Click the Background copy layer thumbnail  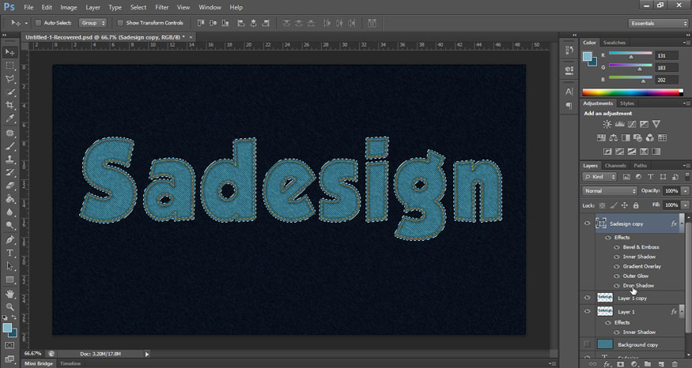click(x=605, y=344)
